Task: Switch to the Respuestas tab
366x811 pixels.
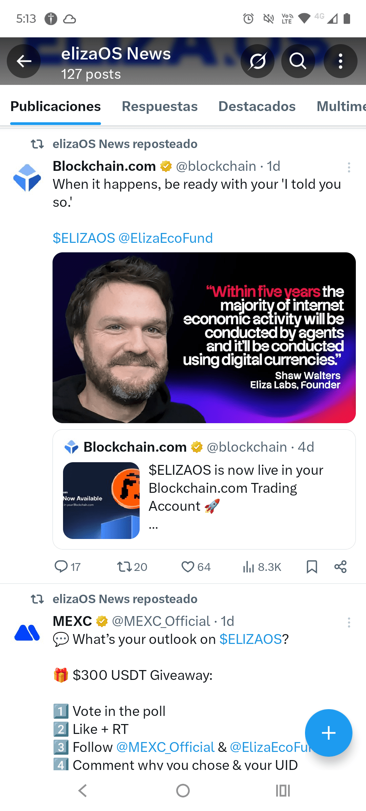Action: point(160,107)
